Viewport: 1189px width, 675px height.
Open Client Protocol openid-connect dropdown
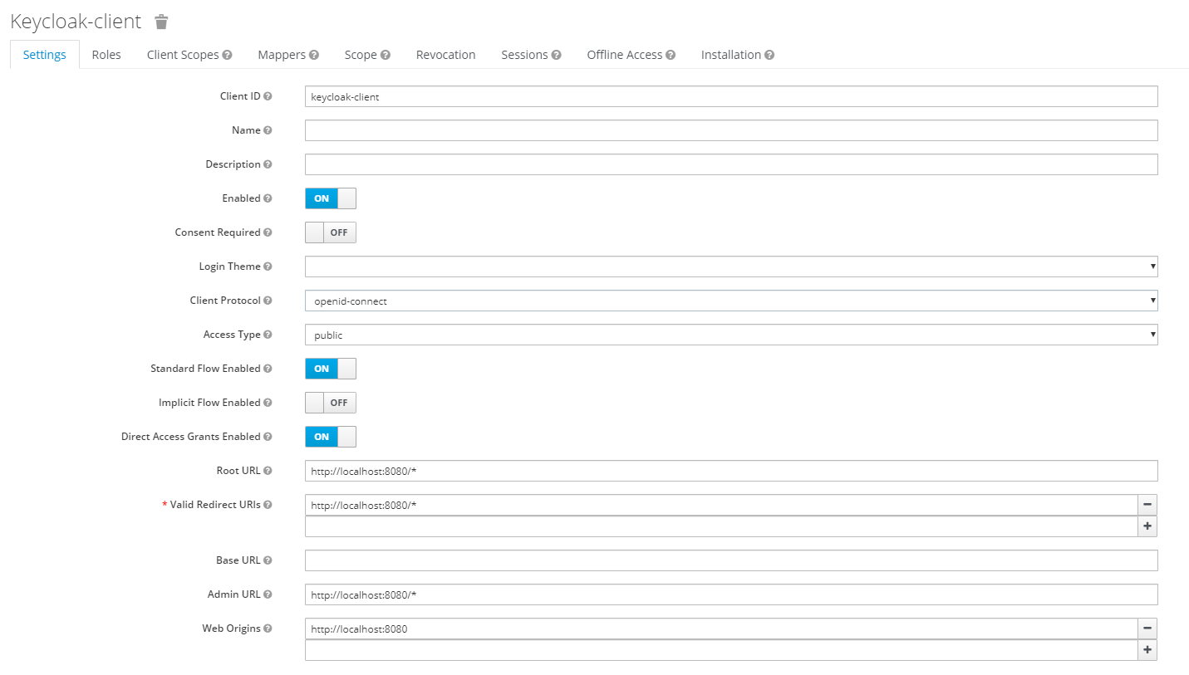coord(731,301)
